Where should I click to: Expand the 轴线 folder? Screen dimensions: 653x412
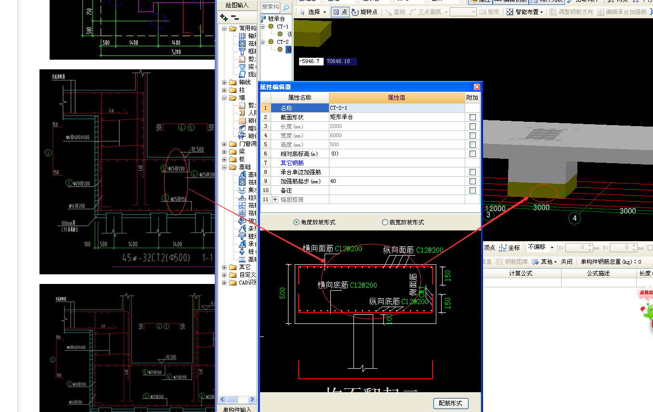(224, 82)
